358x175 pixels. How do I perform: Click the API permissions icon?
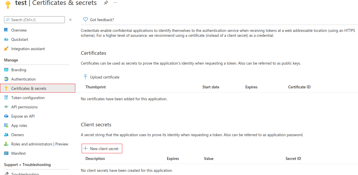point(6,107)
